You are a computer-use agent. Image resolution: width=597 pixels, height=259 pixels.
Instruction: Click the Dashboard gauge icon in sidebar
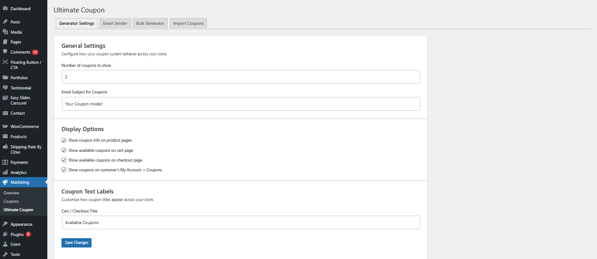click(x=5, y=8)
